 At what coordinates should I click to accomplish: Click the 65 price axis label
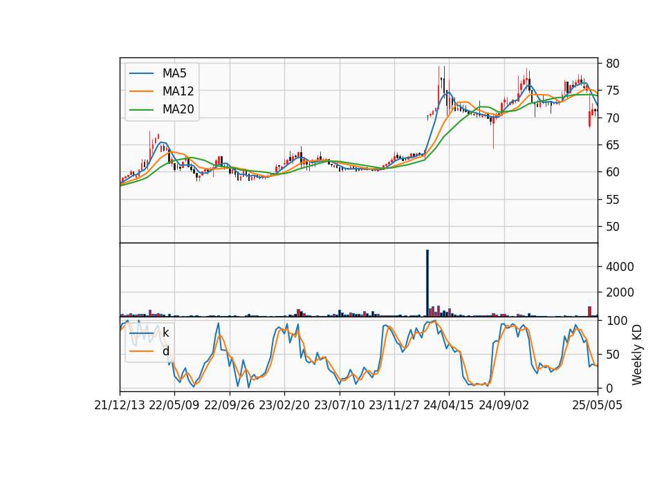(x=612, y=145)
